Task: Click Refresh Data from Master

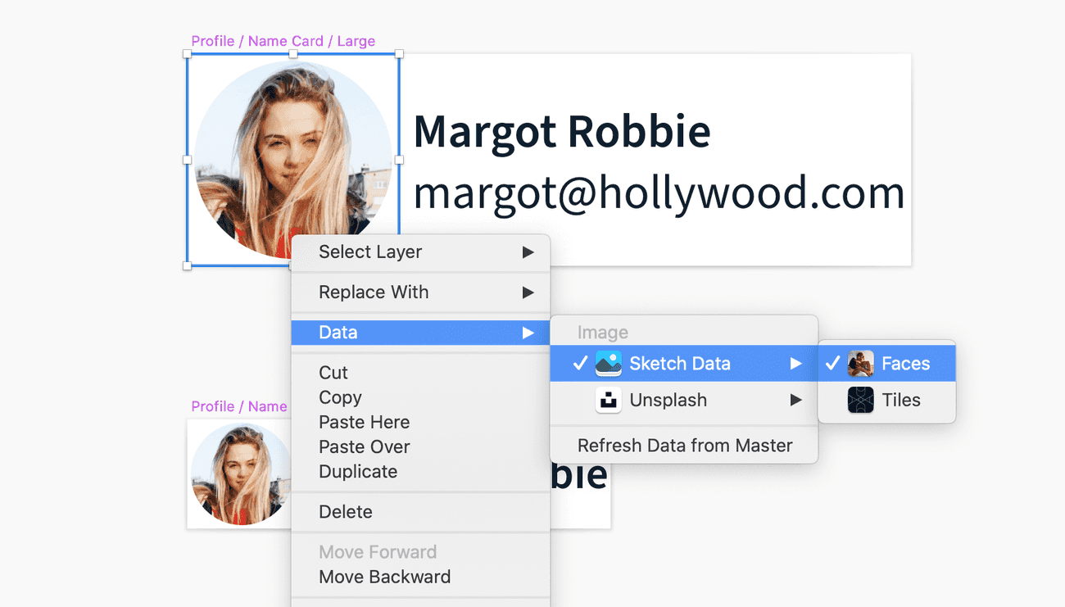Action: coord(684,446)
